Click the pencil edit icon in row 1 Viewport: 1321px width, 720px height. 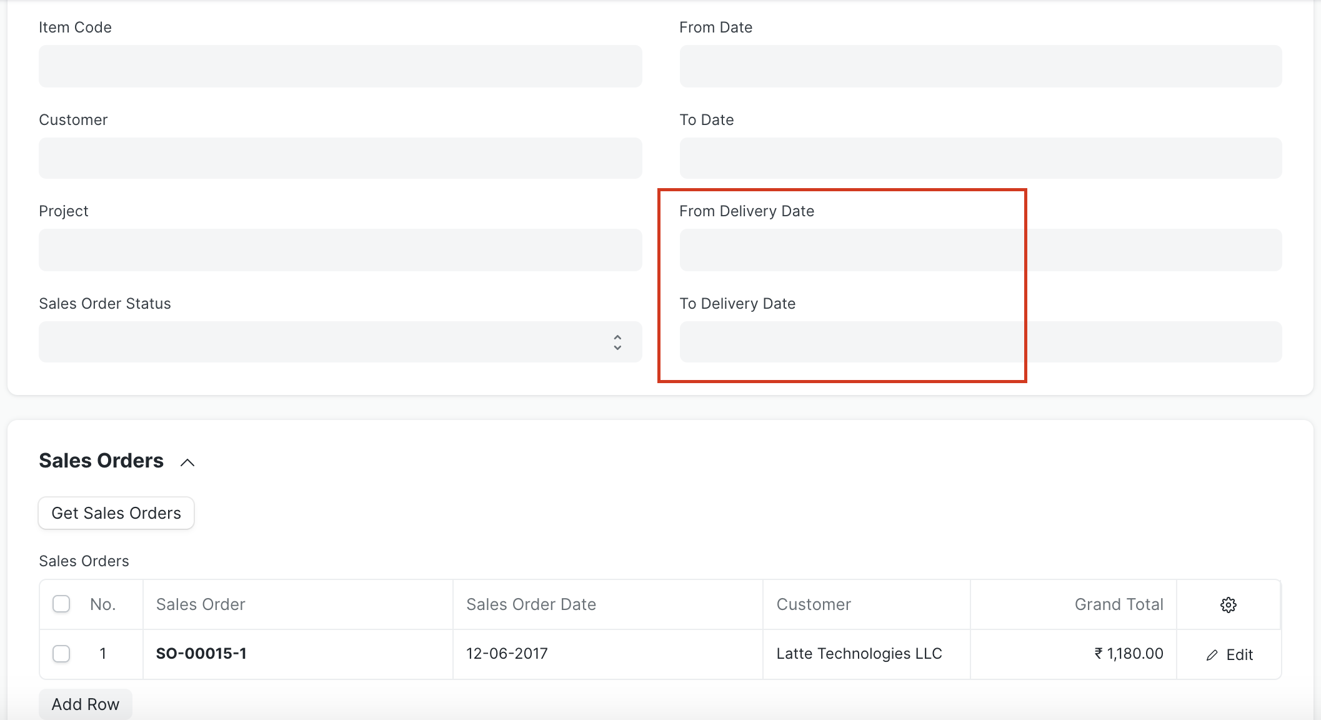[x=1212, y=654]
